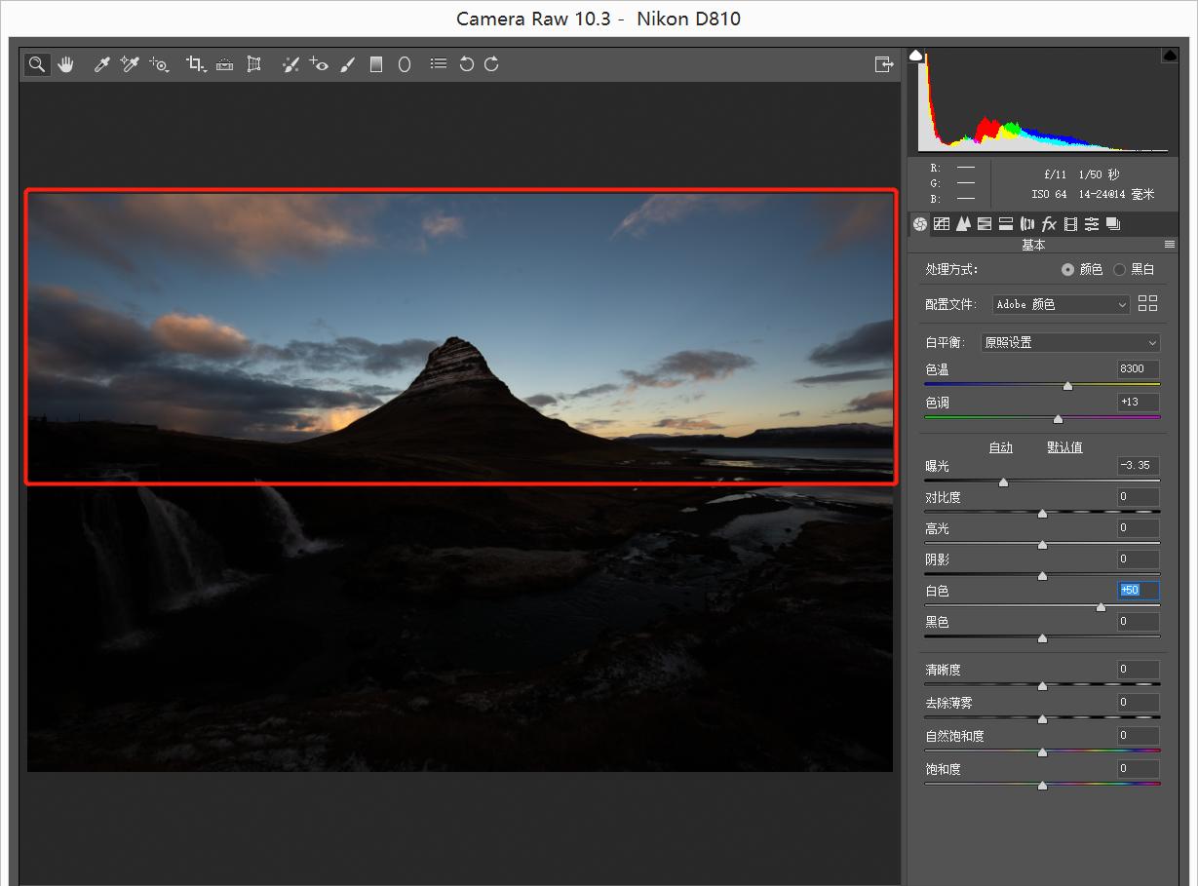Select the Crop tool

pos(195,64)
